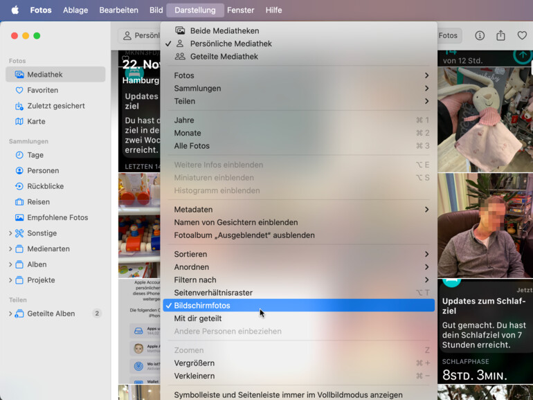The width and height of the screenshot is (533, 400).
Task: Open the Ablage menu
Action: (x=75, y=10)
